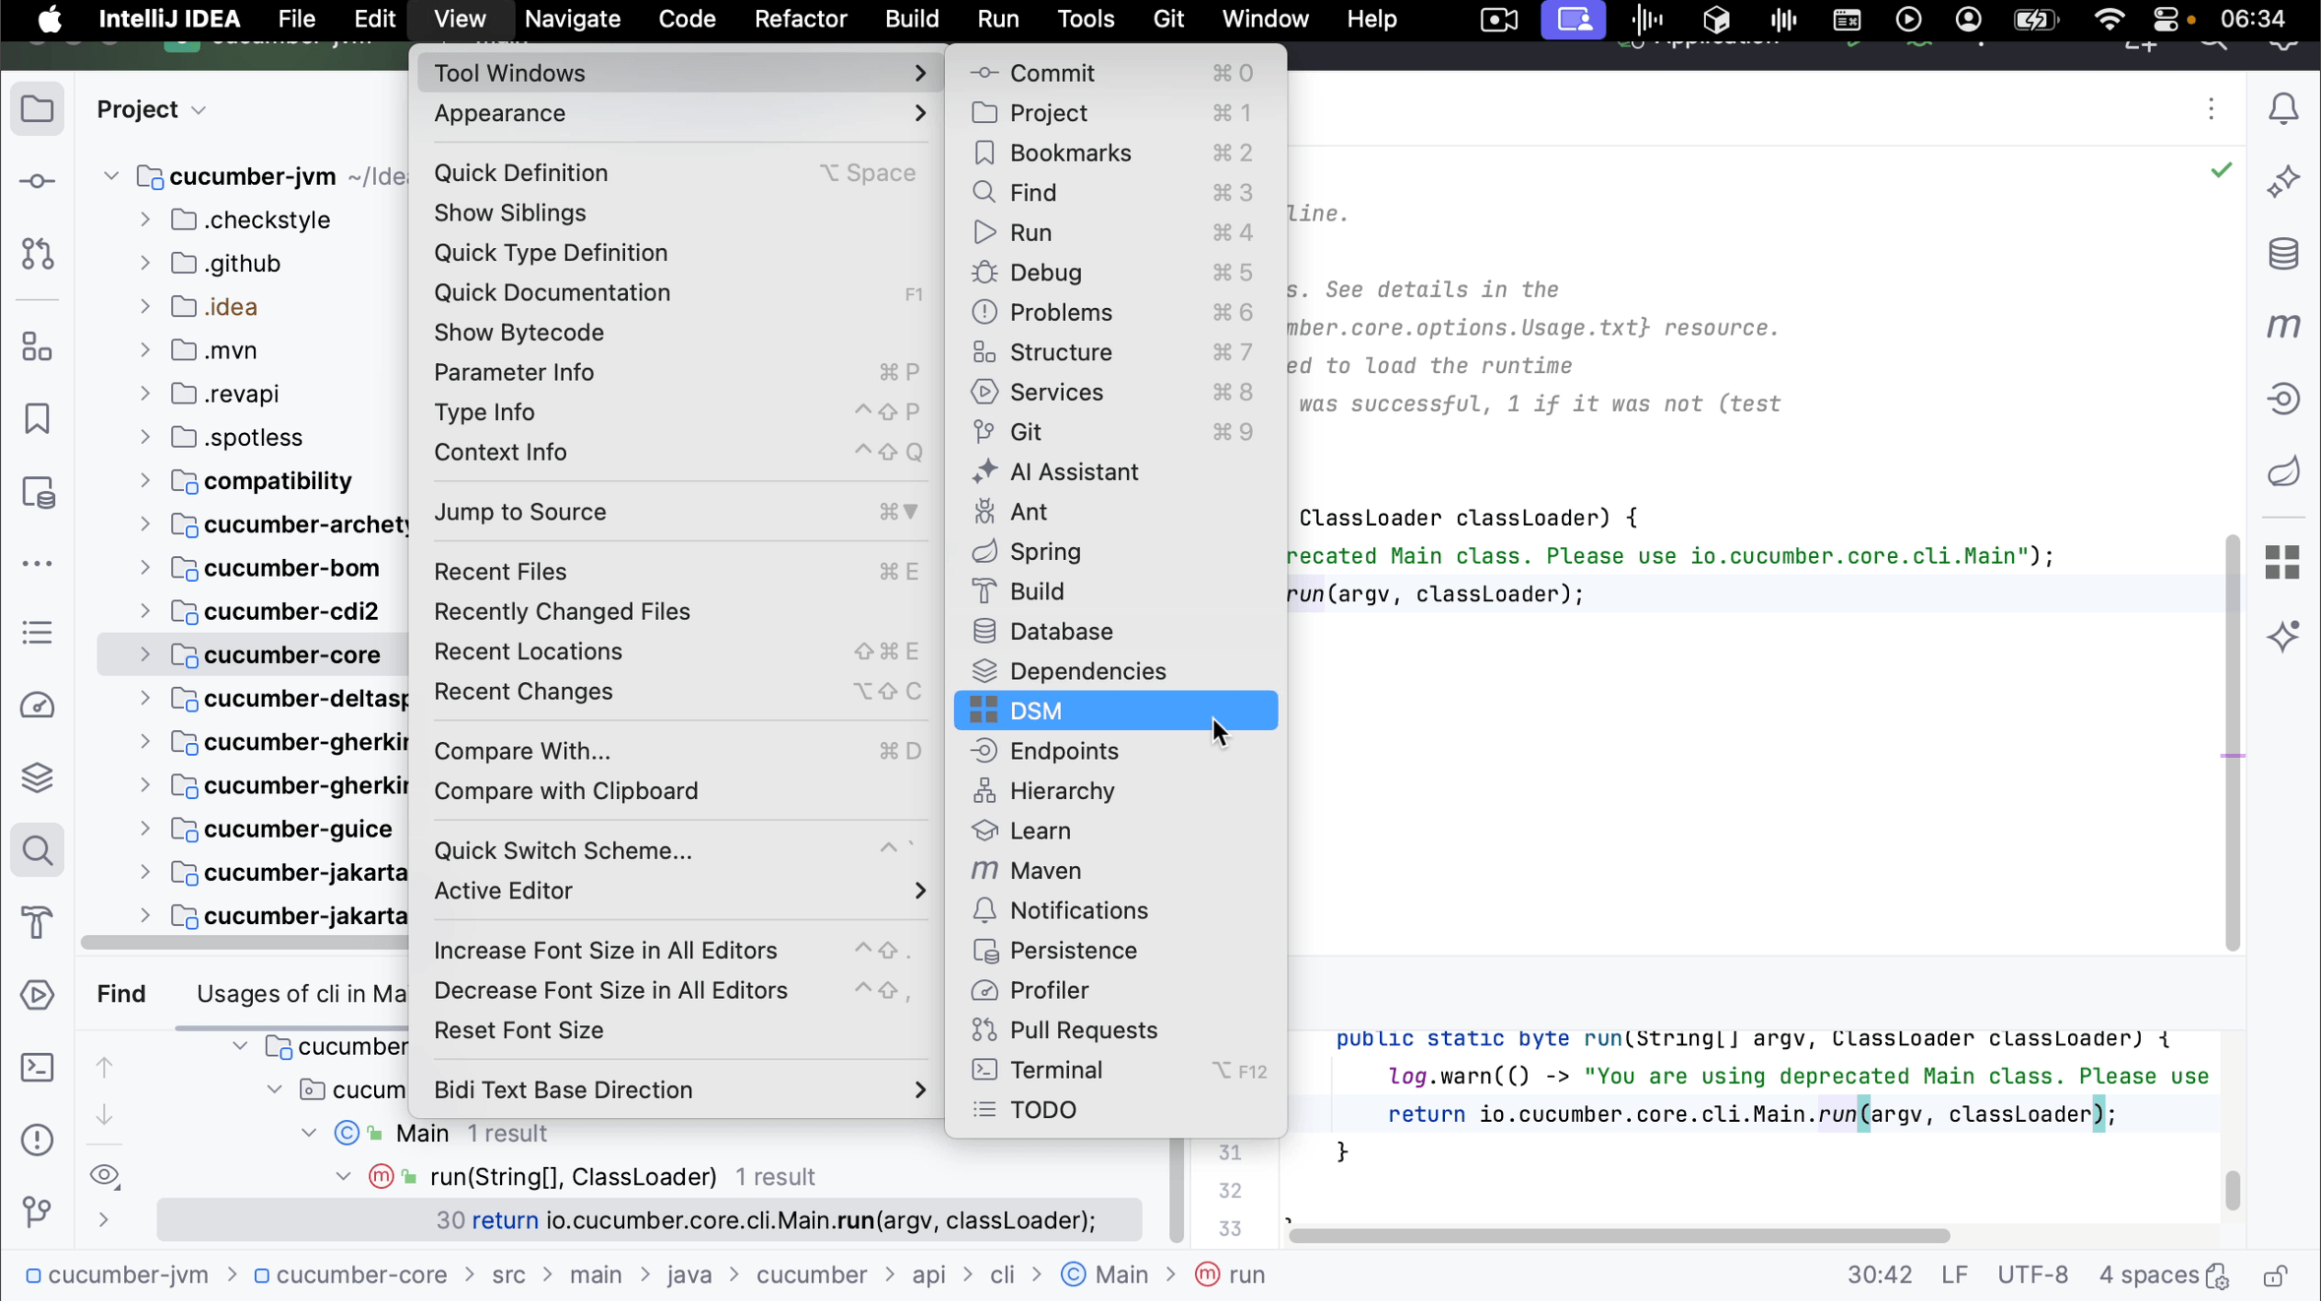Toggle the Notifications panel
Viewport: 2321px width, 1301px height.
click(1079, 910)
